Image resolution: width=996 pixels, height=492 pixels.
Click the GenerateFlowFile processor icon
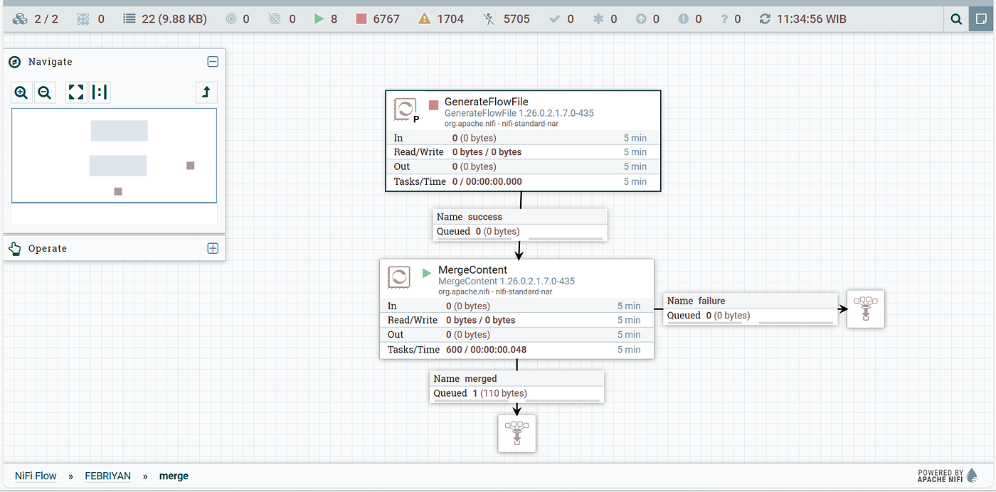coord(406,110)
